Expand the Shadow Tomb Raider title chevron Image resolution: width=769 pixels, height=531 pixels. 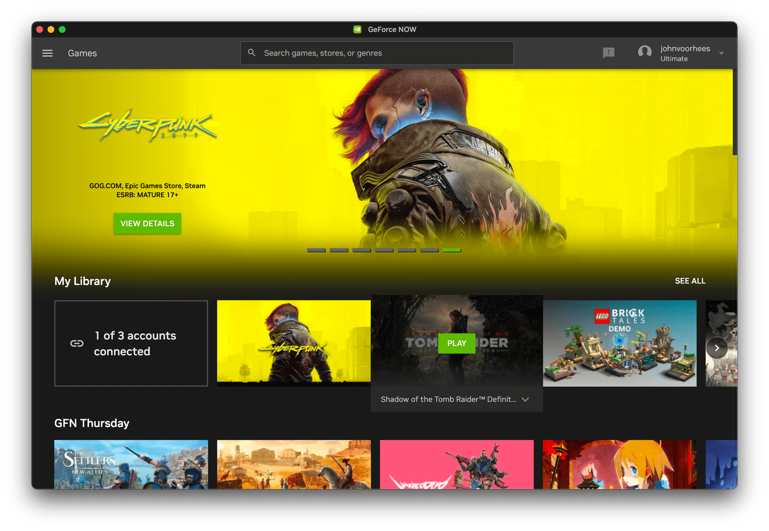(x=523, y=400)
